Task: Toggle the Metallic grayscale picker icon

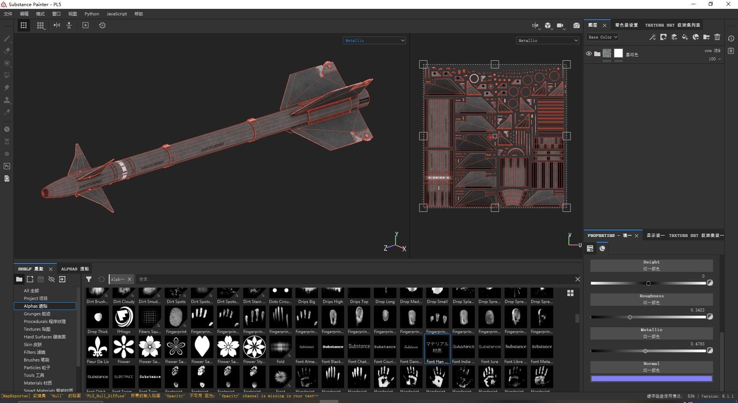Action: pyautogui.click(x=710, y=351)
